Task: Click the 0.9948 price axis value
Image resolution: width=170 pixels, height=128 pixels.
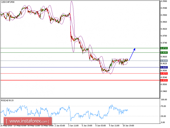Action: tap(164, 8)
